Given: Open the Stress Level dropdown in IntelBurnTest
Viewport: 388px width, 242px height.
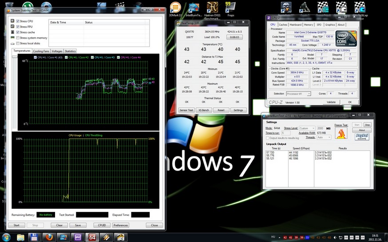Looking at the screenshot, I should [307, 129].
